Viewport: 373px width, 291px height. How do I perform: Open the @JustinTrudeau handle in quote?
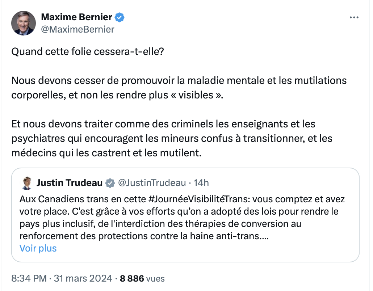152,183
